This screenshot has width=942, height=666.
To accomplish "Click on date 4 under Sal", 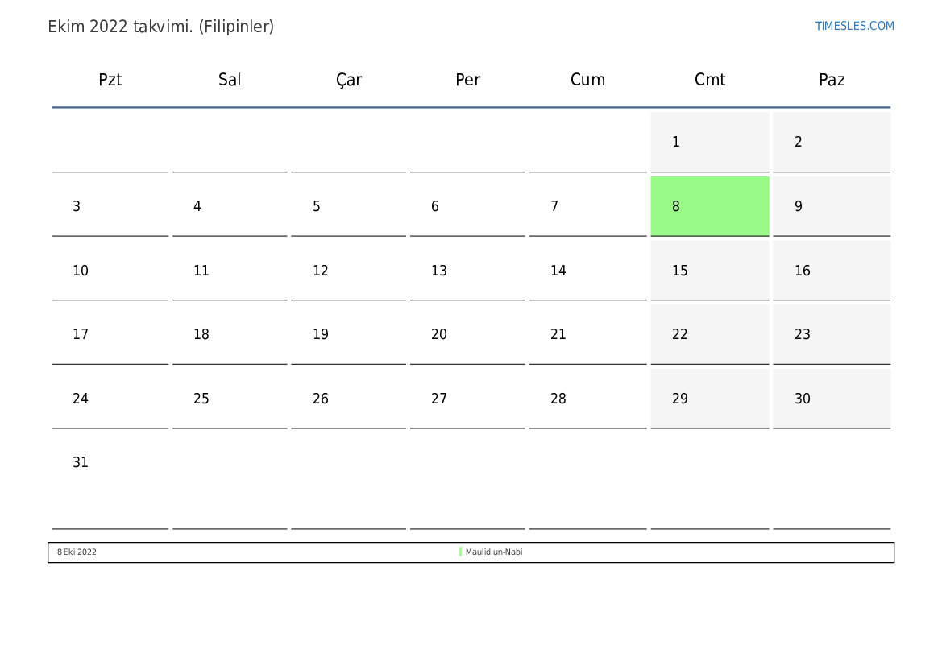I will click(197, 206).
